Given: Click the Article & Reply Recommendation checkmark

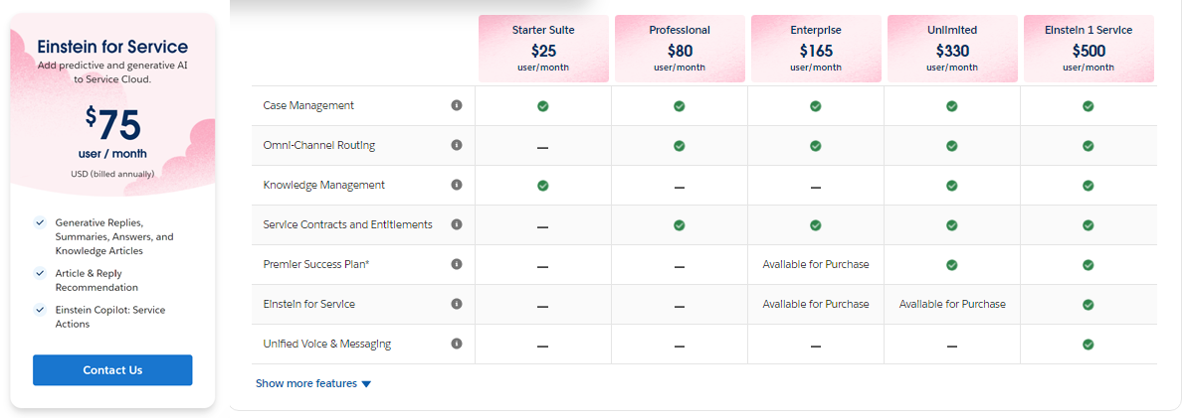Looking at the screenshot, I should pyautogui.click(x=40, y=273).
